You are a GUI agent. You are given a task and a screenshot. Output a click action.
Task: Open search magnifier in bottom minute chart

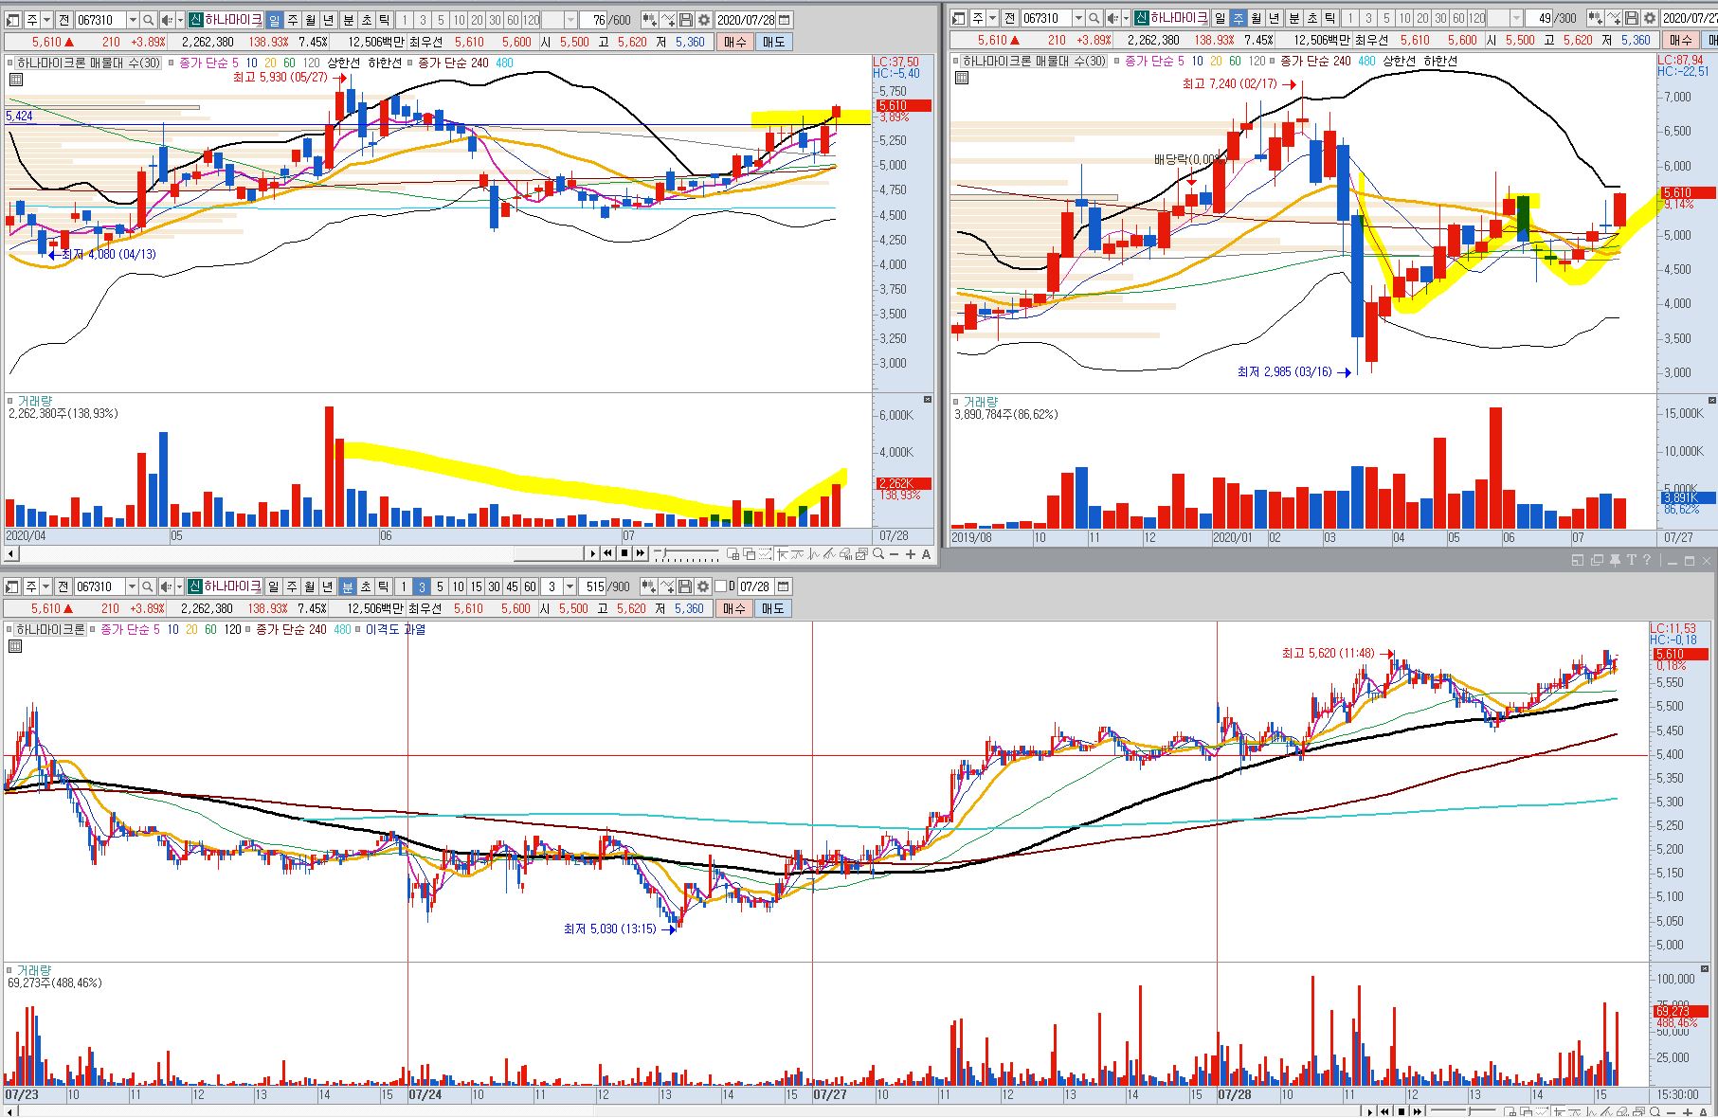[x=148, y=586]
